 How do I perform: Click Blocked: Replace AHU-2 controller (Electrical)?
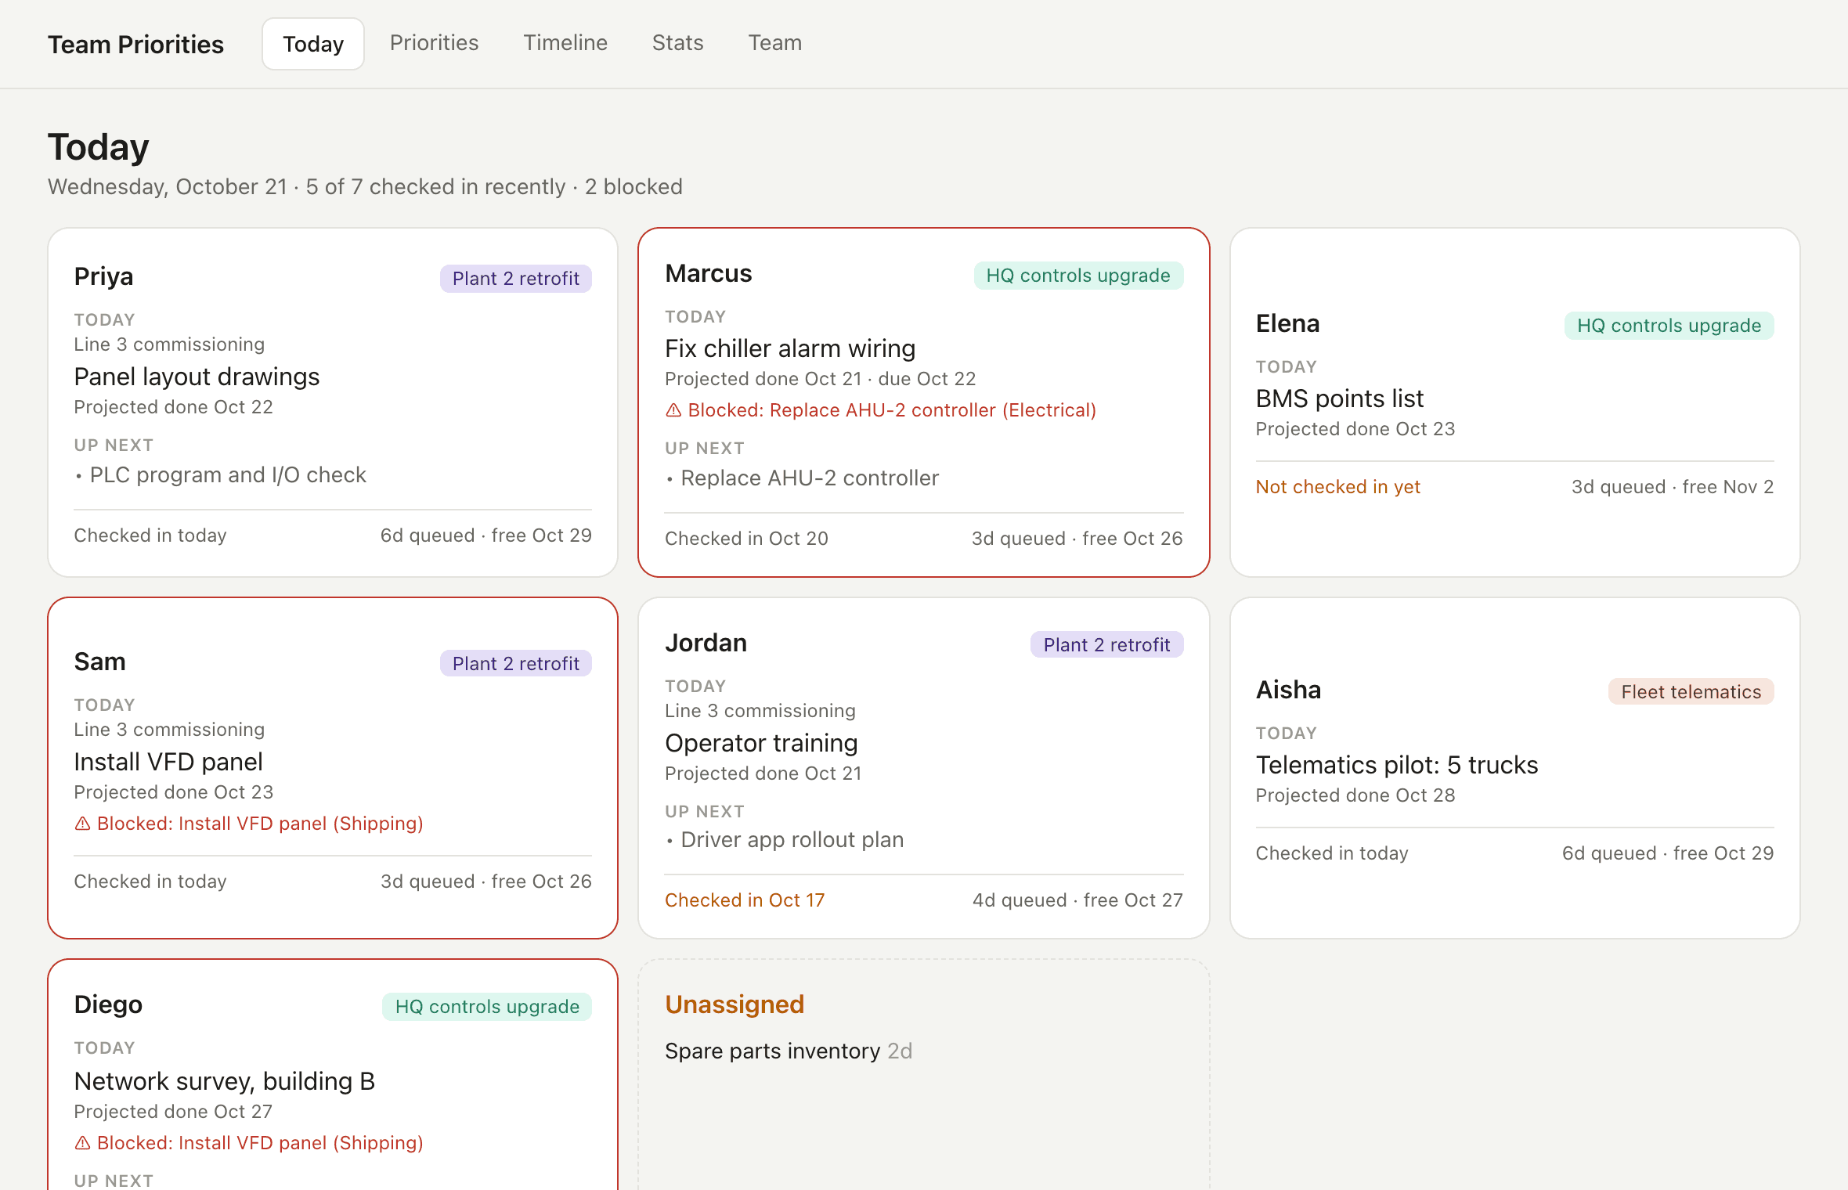click(x=892, y=410)
